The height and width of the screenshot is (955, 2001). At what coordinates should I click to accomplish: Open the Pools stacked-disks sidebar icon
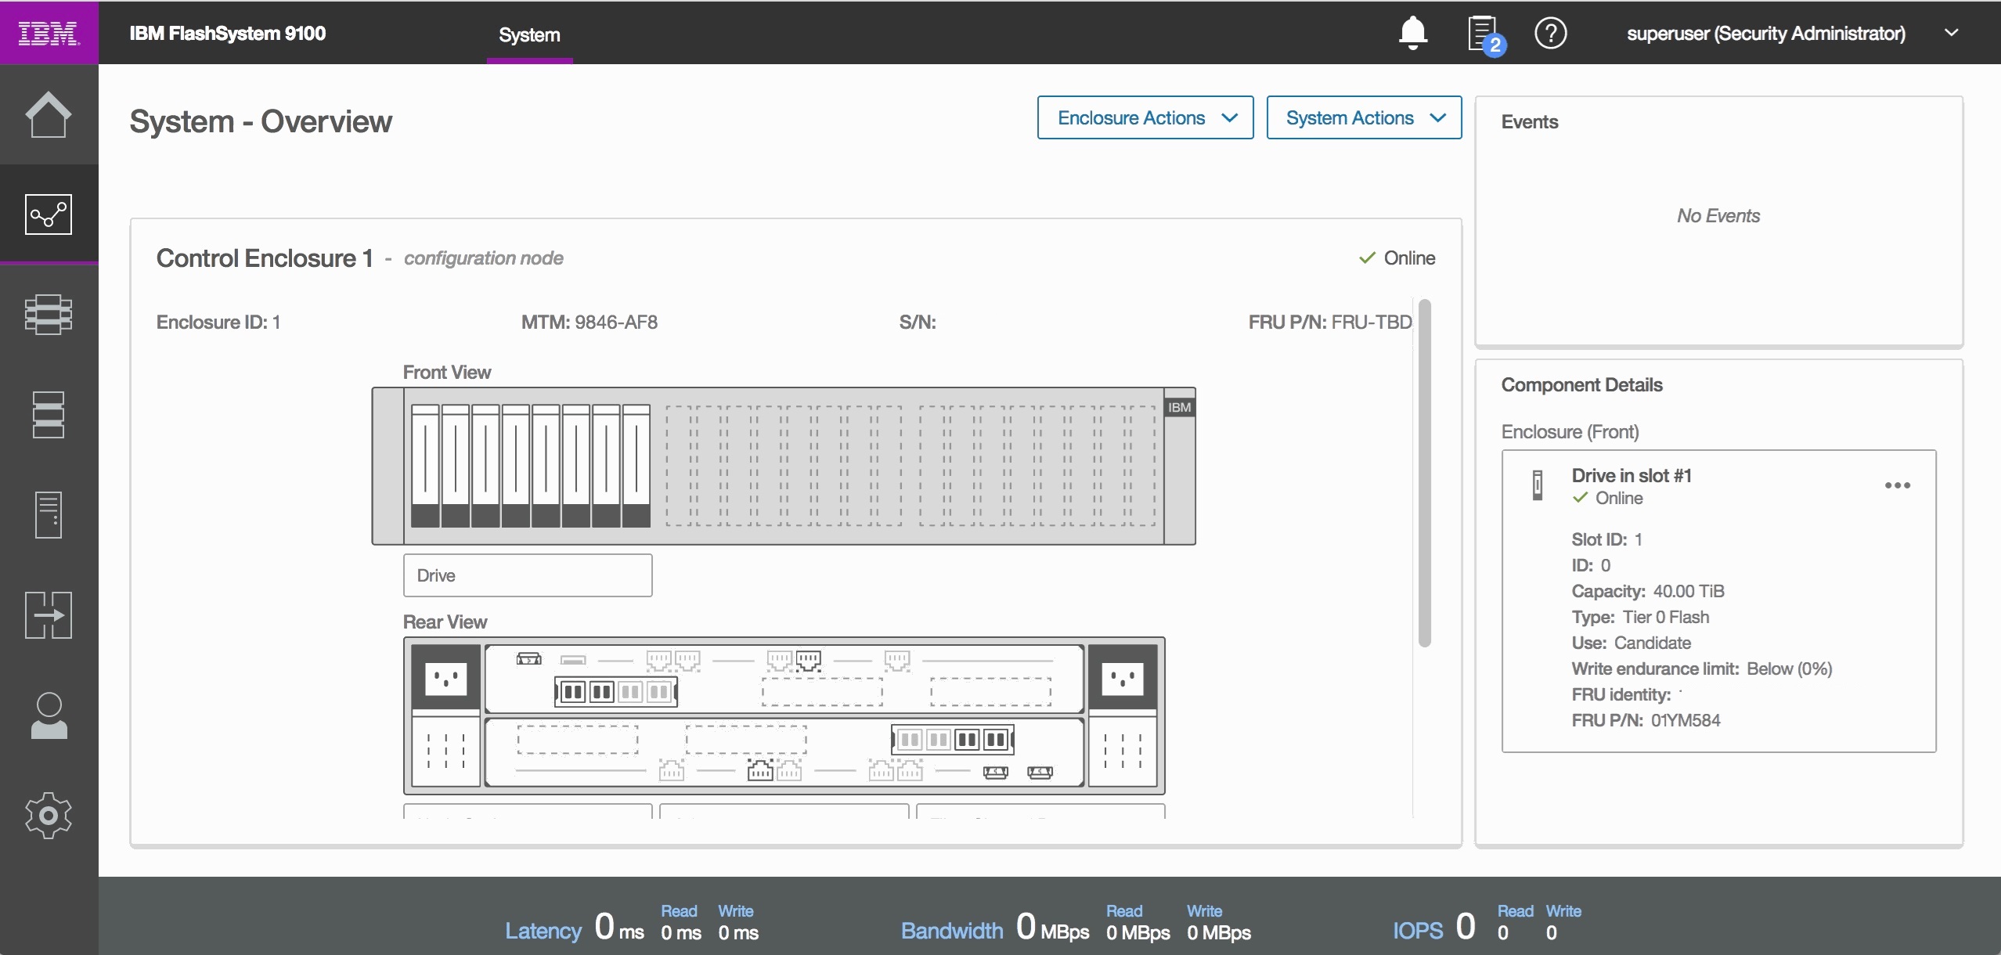[49, 315]
